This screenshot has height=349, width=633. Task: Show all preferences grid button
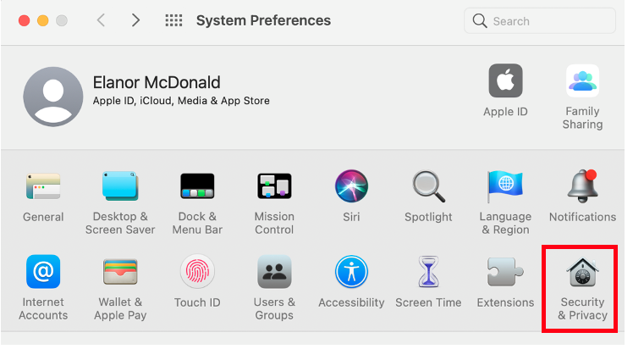point(173,20)
